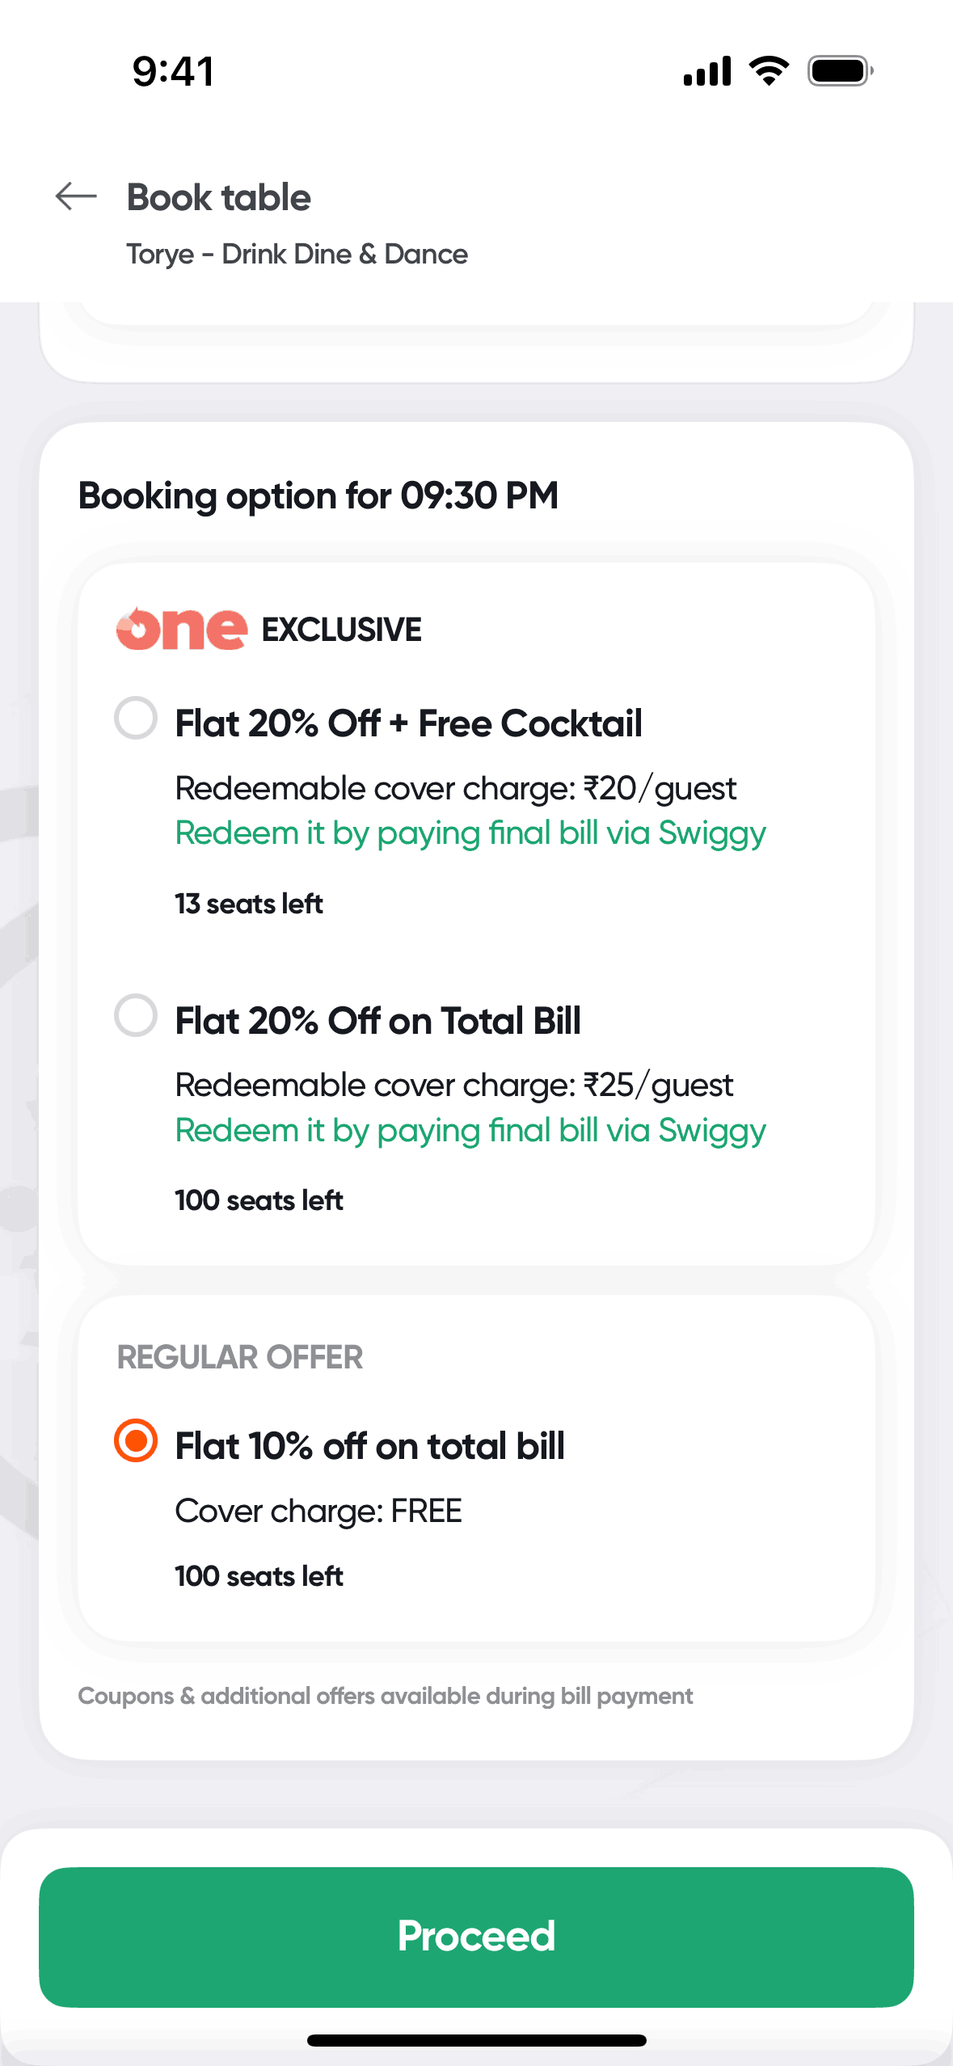Tap the Torye - Drink Dine & Dance subtitle
The image size is (953, 2066).
[297, 254]
